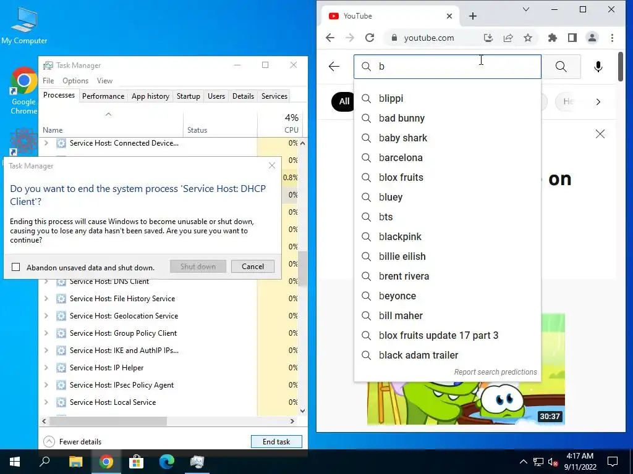Viewport: 633px width, 474px height.
Task: Open a new Chrome tab
Action: pos(473,16)
